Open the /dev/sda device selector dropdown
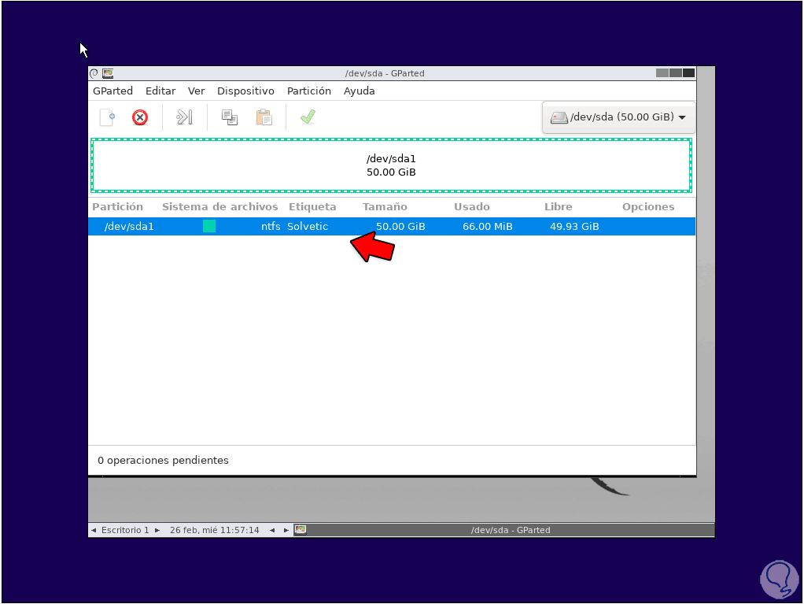Image resolution: width=804 pixels, height=604 pixels. click(618, 117)
